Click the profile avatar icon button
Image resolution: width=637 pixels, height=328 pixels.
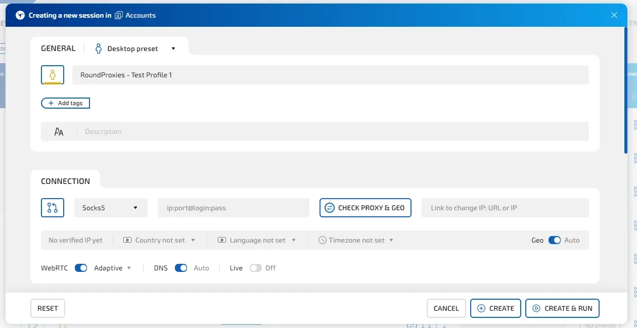(53, 75)
